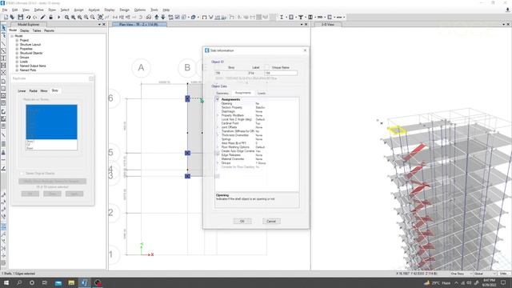The height and width of the screenshot is (288, 512).
Task: Pin the Model Explorer panel via arrow icon
Action: (99, 25)
